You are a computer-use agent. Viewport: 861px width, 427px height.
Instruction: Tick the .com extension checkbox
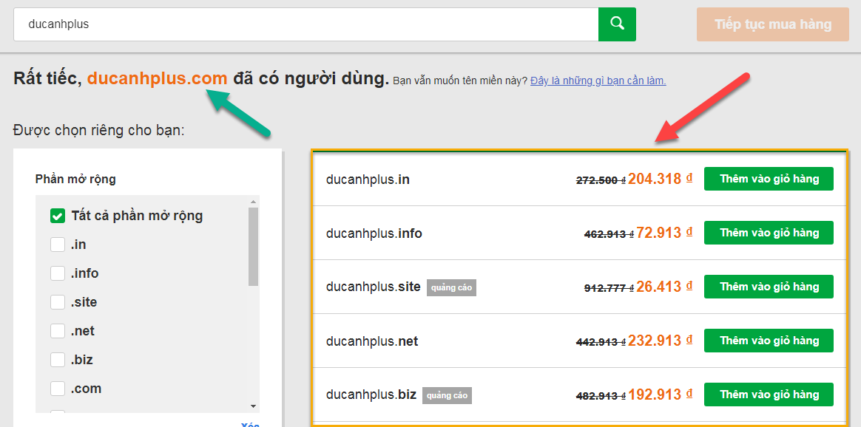(58, 389)
